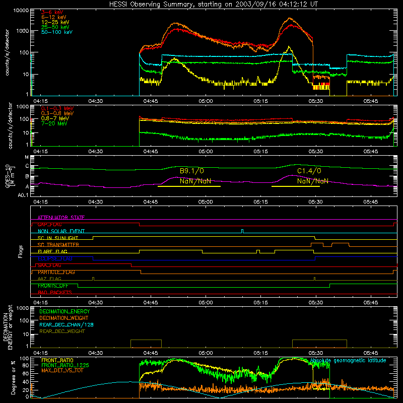
Task: Click the non-solar event spike near 05:10
Action: pyautogui.click(x=242, y=231)
